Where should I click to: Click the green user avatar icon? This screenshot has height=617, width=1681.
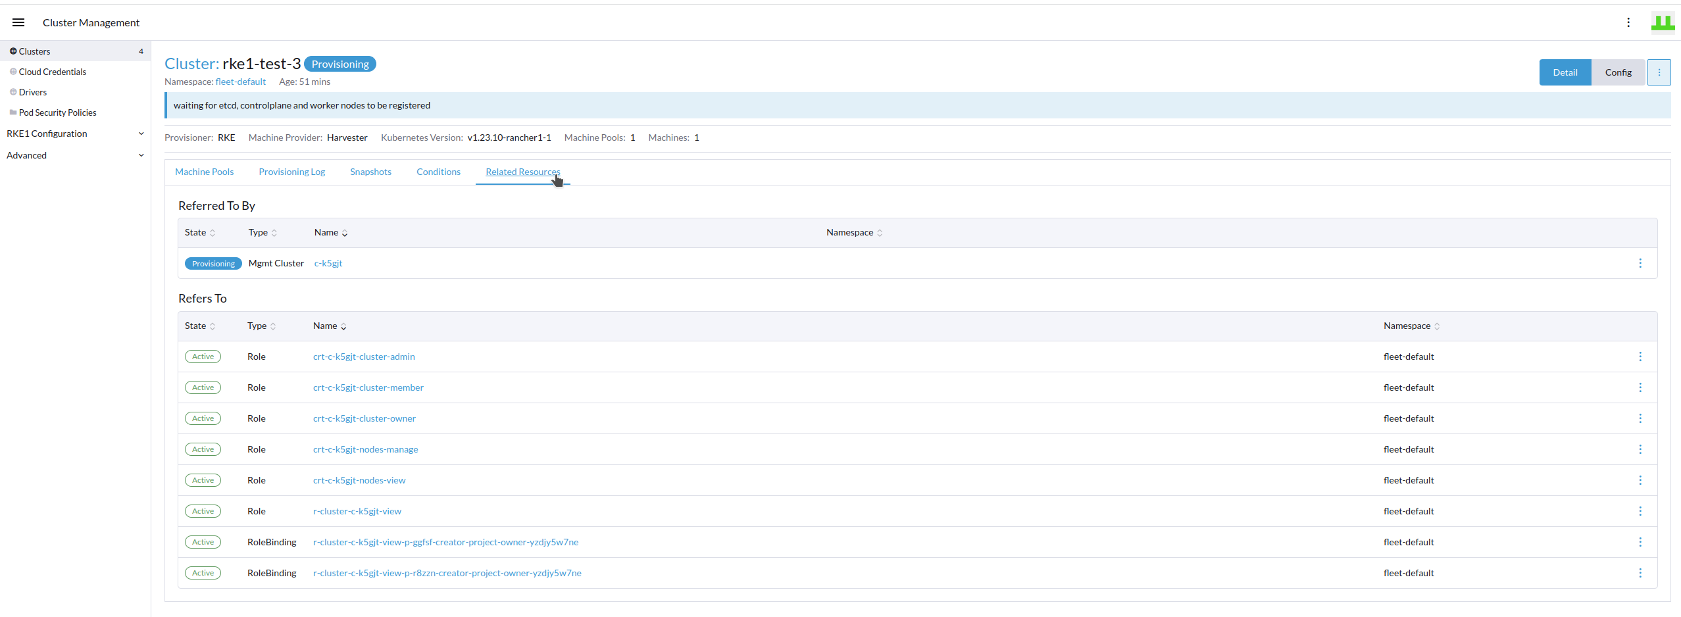coord(1663,22)
